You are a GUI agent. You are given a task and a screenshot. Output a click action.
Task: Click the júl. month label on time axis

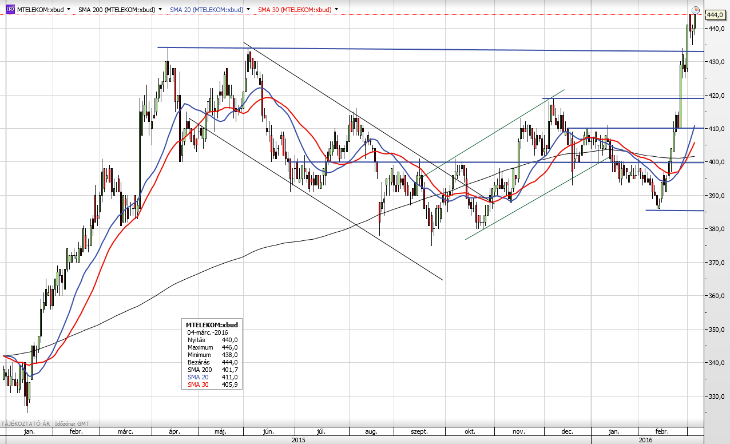(322, 431)
